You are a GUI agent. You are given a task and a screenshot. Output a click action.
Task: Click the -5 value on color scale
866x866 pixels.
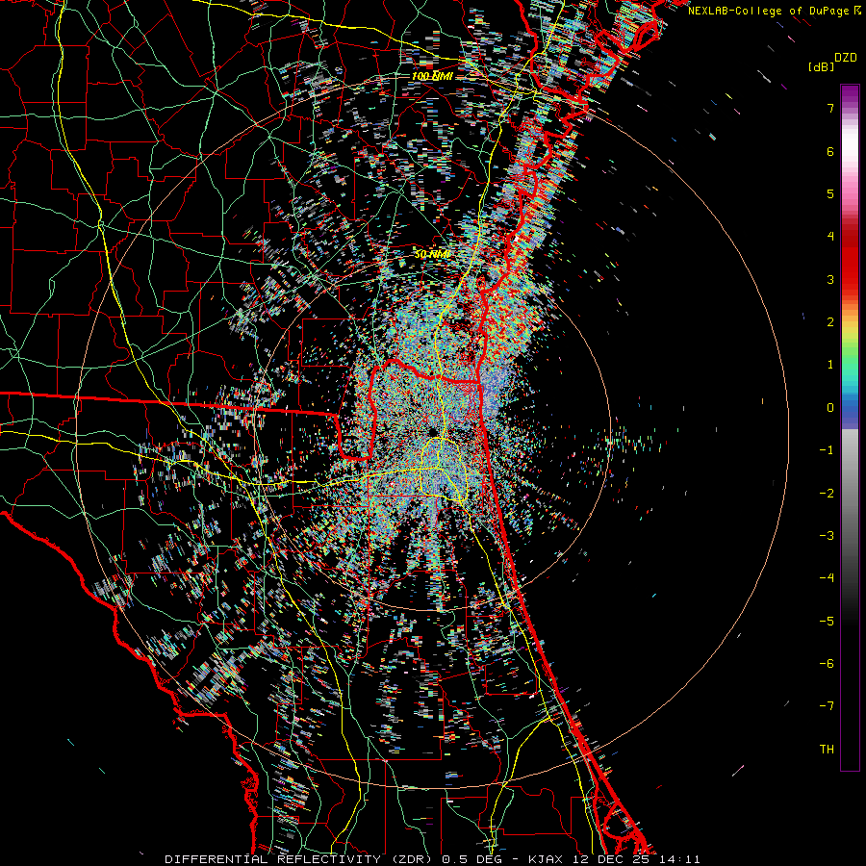click(x=827, y=621)
